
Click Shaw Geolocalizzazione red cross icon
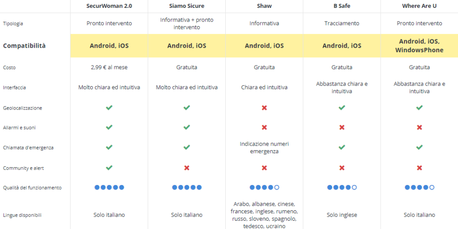click(x=264, y=108)
